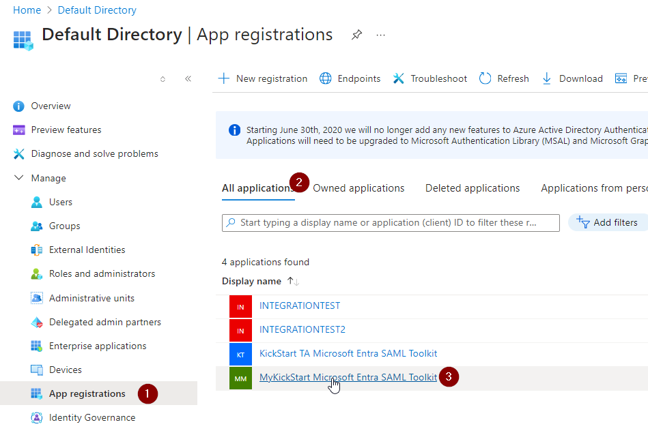Collapse the sidebar with double chevron
The height and width of the screenshot is (433, 648).
pyautogui.click(x=188, y=79)
